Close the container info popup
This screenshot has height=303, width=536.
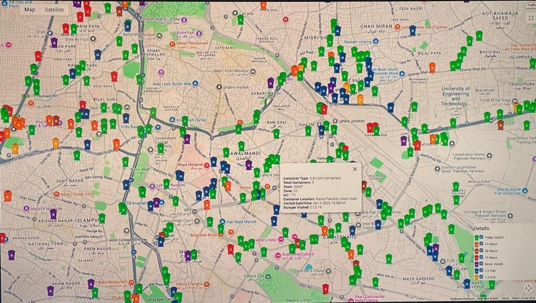[354, 169]
